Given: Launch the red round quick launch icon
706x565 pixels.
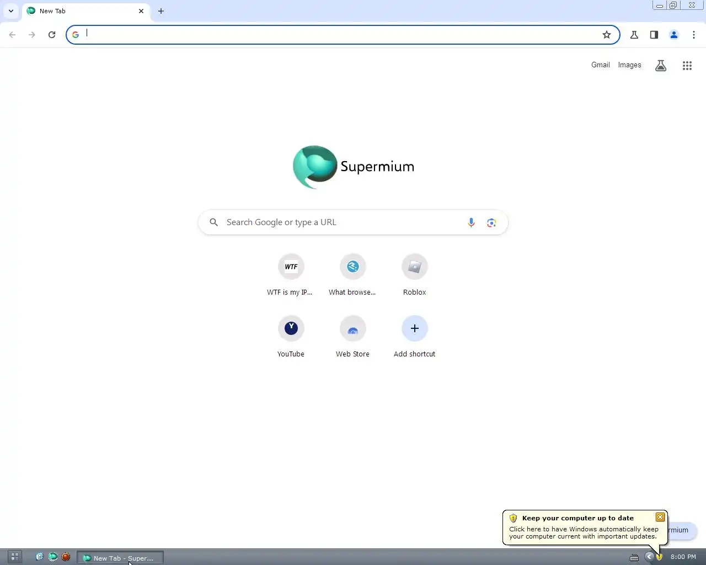Looking at the screenshot, I should [66, 557].
